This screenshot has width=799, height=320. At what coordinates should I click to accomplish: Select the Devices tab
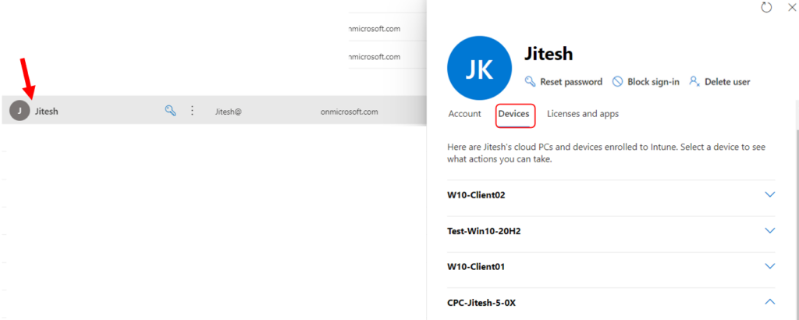click(513, 114)
